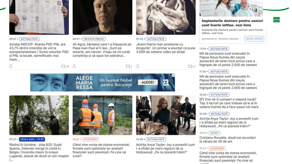Click the AdChoices icon on Maria Ressa banner
292x164 pixels.
click(173, 75)
